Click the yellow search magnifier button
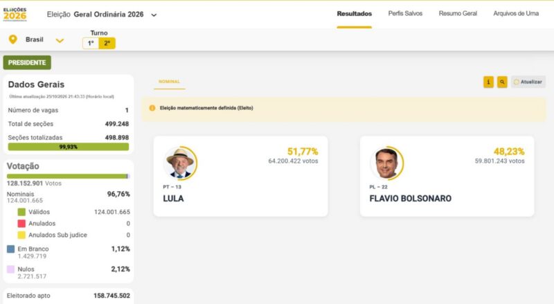Image resolution: width=554 pixels, height=304 pixels. coord(502,82)
